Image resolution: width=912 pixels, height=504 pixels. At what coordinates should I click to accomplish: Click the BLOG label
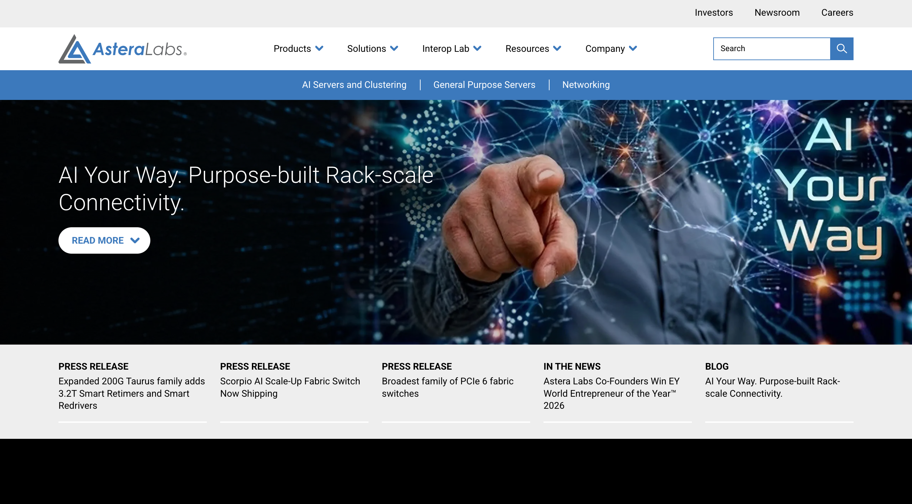coord(717,366)
